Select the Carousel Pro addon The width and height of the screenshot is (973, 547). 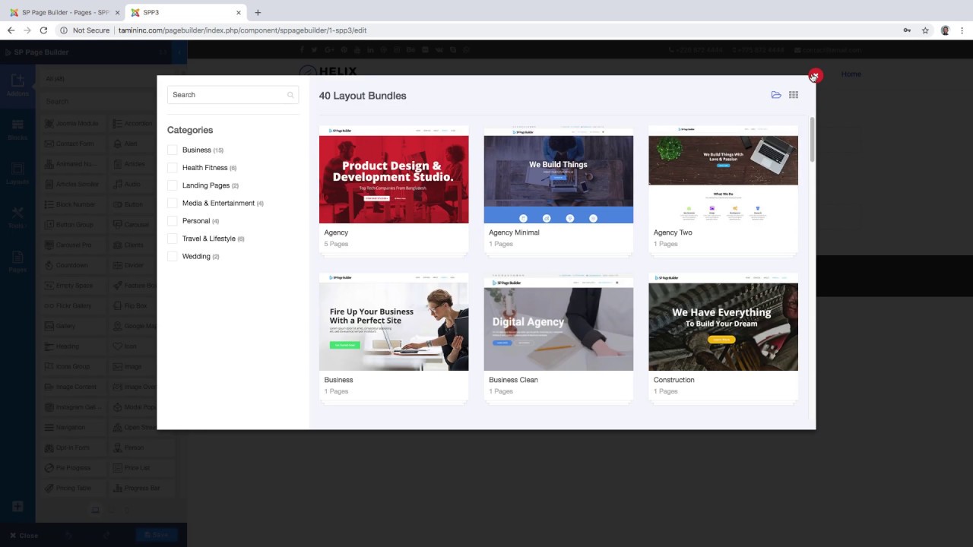[74, 245]
